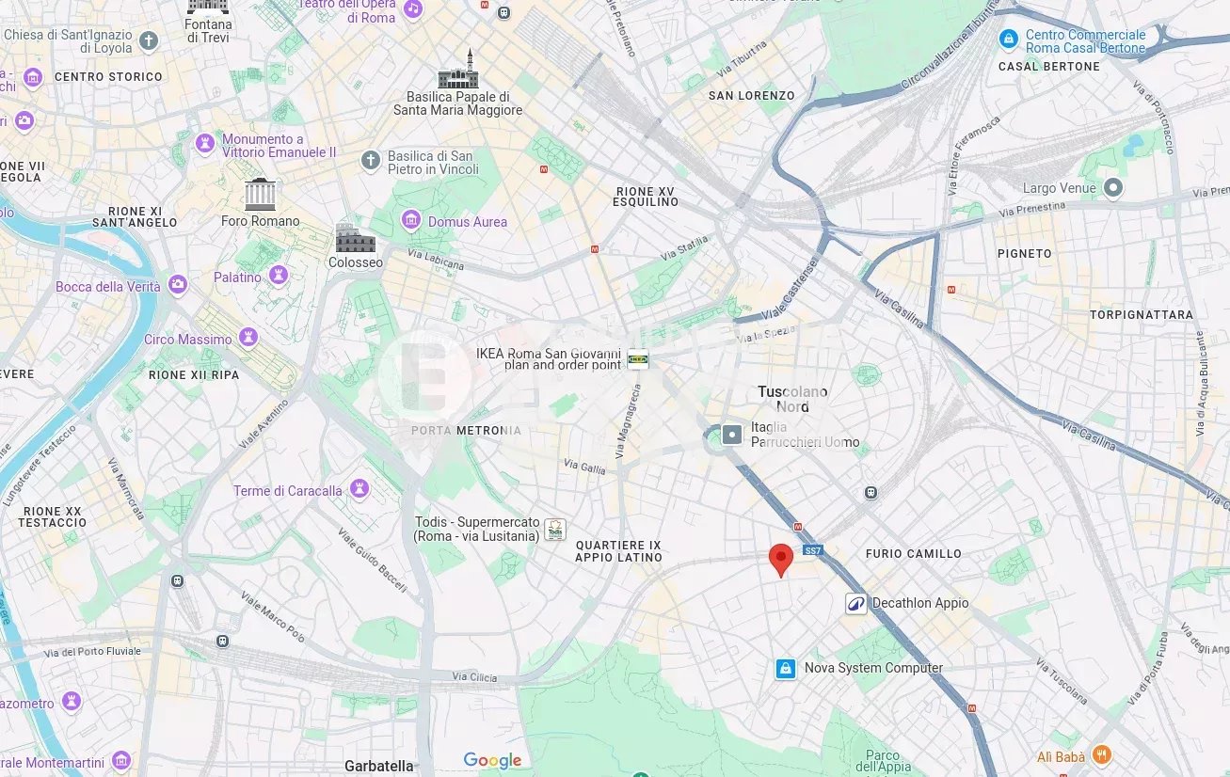Select the Colosseo landmark icon

[355, 238]
